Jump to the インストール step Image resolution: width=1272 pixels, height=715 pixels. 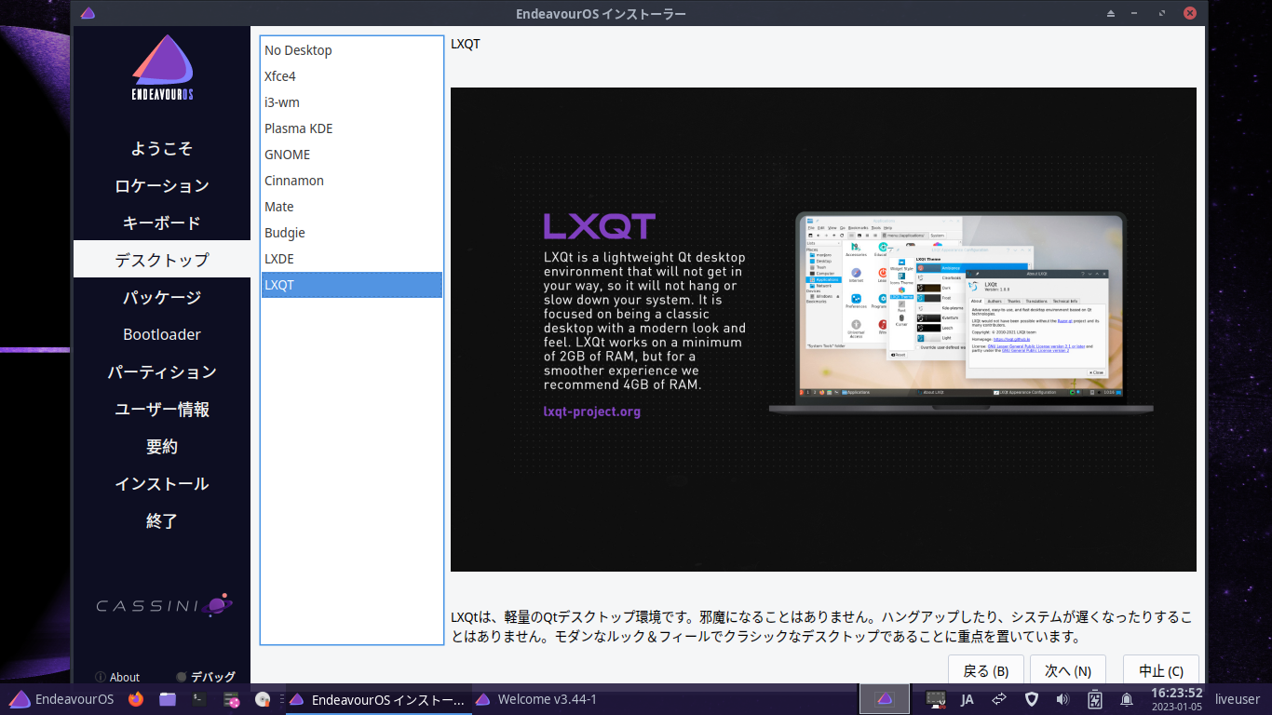tap(162, 483)
